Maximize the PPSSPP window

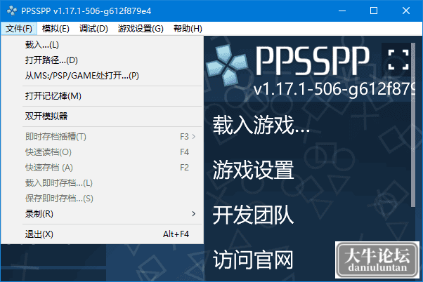click(x=374, y=11)
